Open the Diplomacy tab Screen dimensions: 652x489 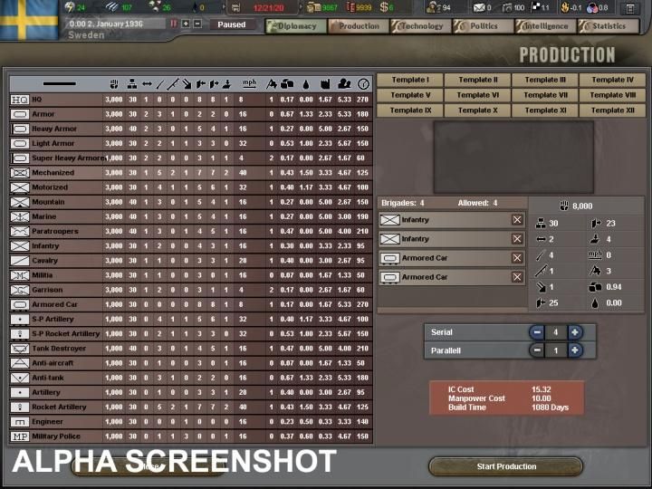[x=296, y=26]
